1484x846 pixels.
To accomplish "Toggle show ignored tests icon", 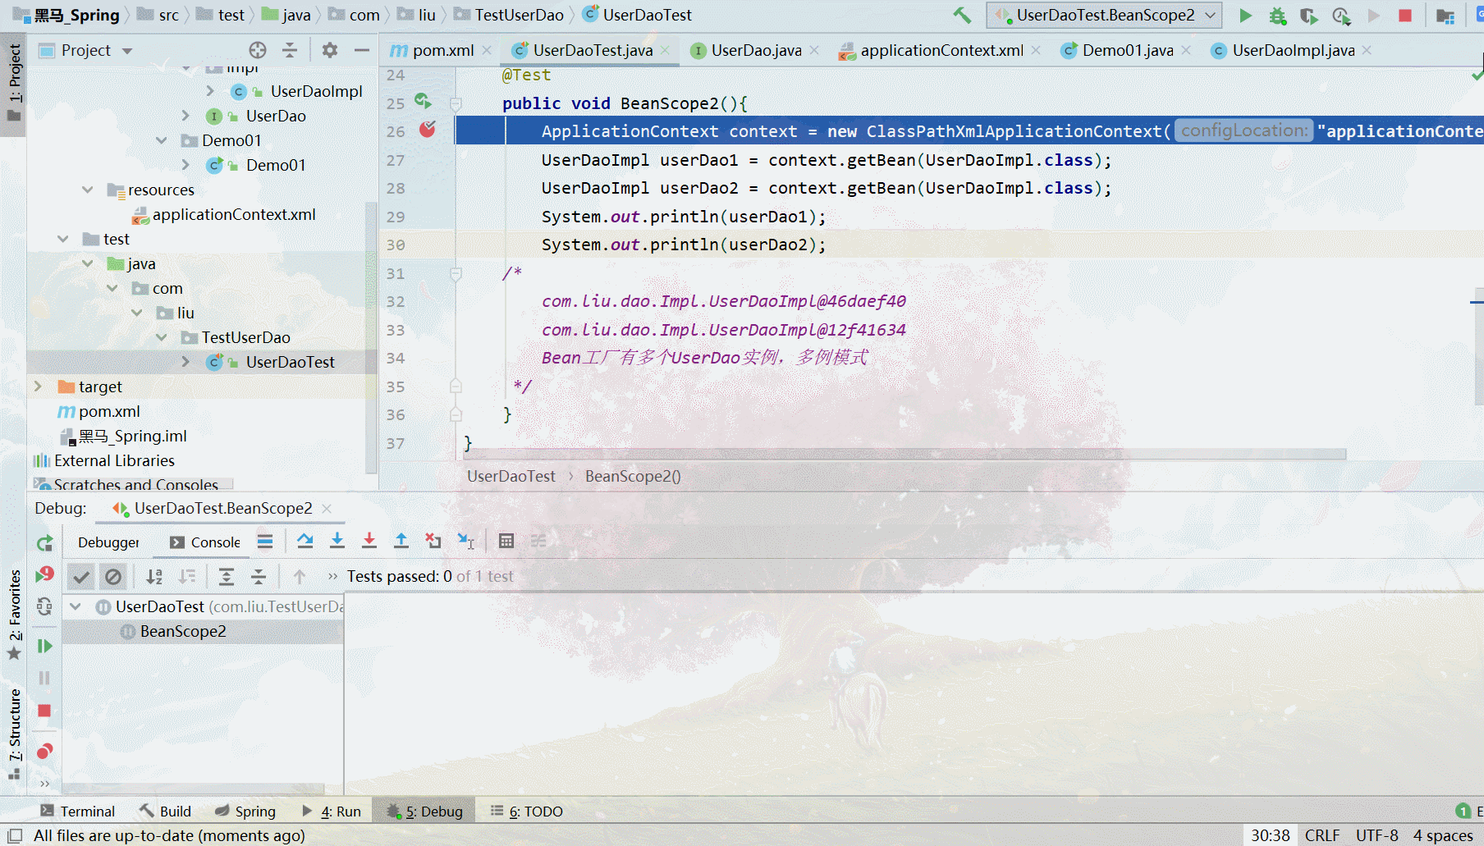I will point(113,577).
